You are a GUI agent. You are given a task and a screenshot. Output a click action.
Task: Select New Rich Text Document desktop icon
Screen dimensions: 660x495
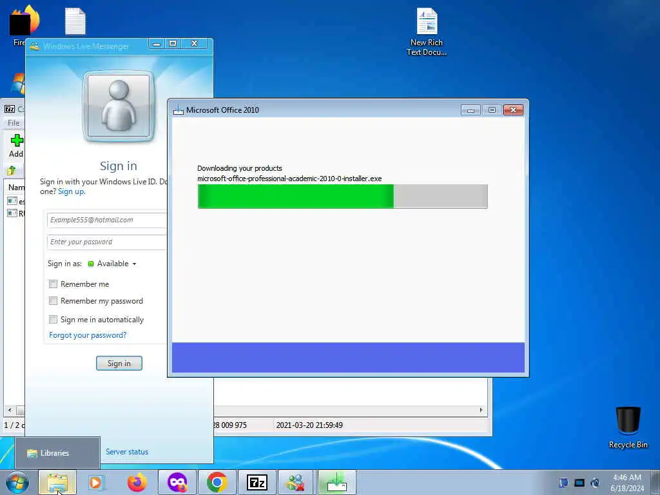[x=427, y=32]
